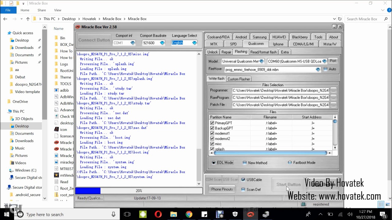Expand the Explorer ribbon chevron
Viewport: 392px width, 220px height.
[383, 10]
